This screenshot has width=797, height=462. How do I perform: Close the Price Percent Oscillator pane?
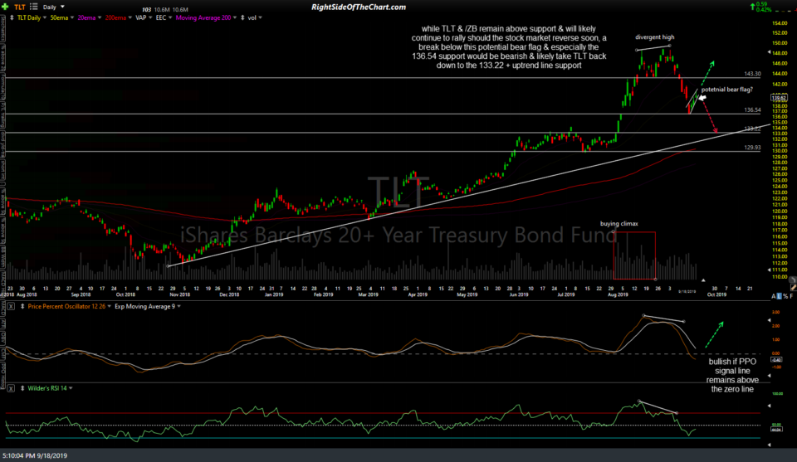click(x=11, y=307)
